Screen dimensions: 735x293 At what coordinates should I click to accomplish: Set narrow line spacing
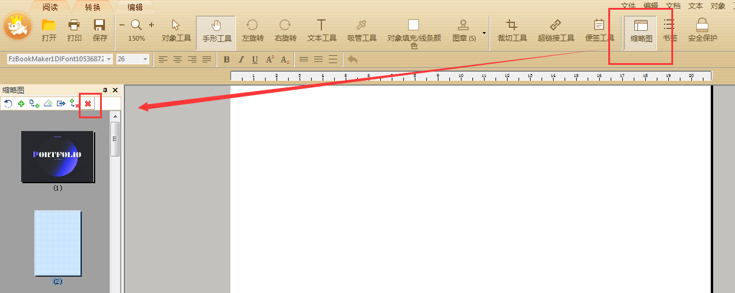304,59
